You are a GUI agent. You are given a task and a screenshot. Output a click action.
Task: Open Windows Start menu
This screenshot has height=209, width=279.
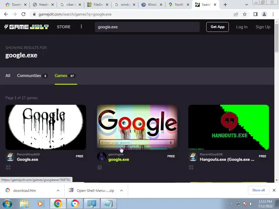point(7,204)
